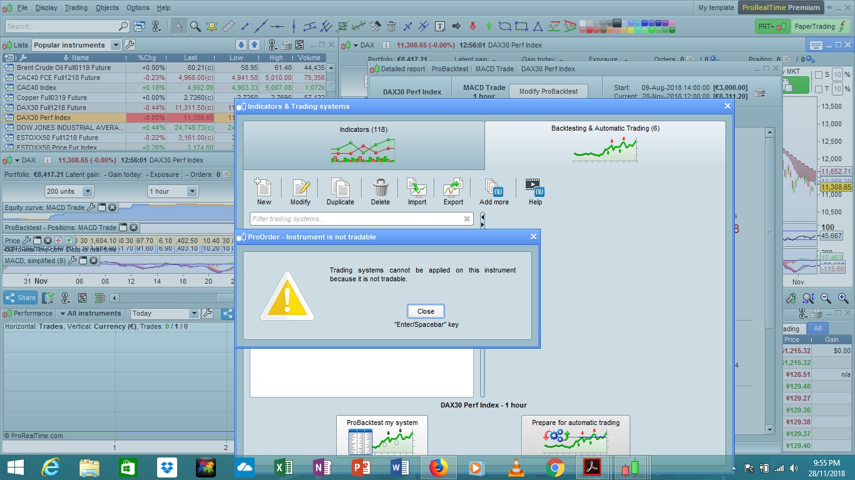Click the alert bell icon
Viewport: 855px width, 480px height.
212,26
